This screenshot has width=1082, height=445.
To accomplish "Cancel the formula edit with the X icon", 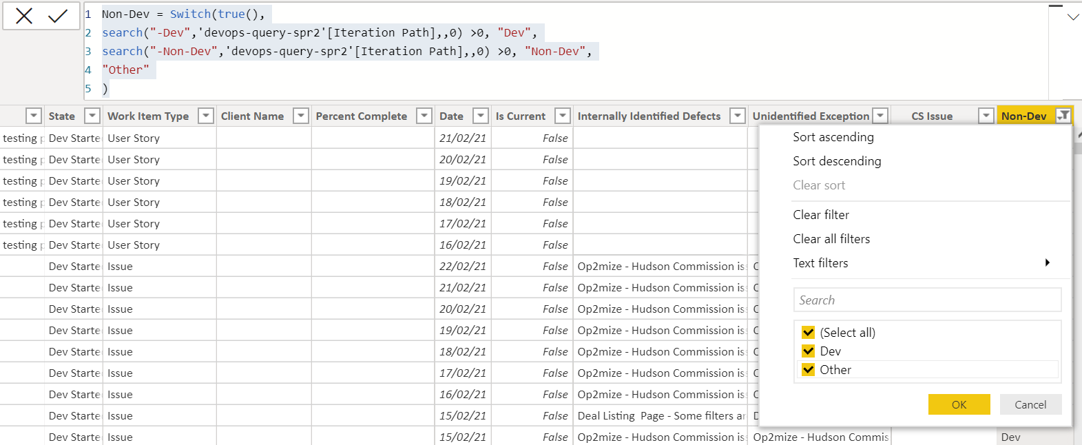I will click(x=24, y=16).
